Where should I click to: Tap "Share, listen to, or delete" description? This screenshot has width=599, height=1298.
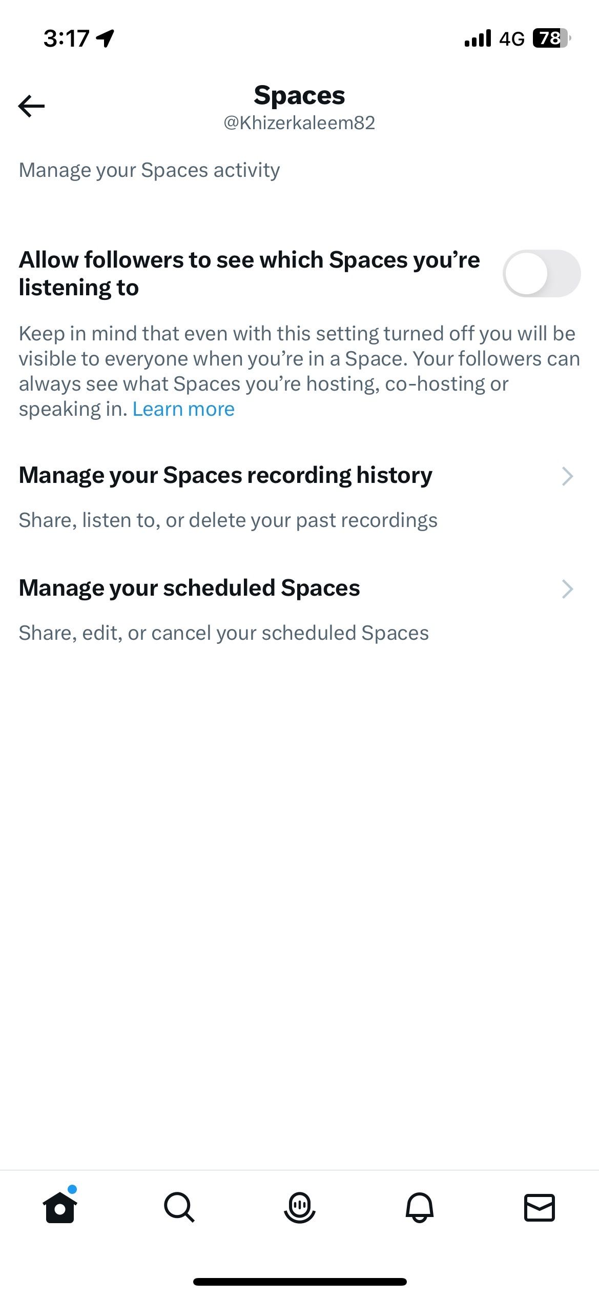(x=228, y=520)
